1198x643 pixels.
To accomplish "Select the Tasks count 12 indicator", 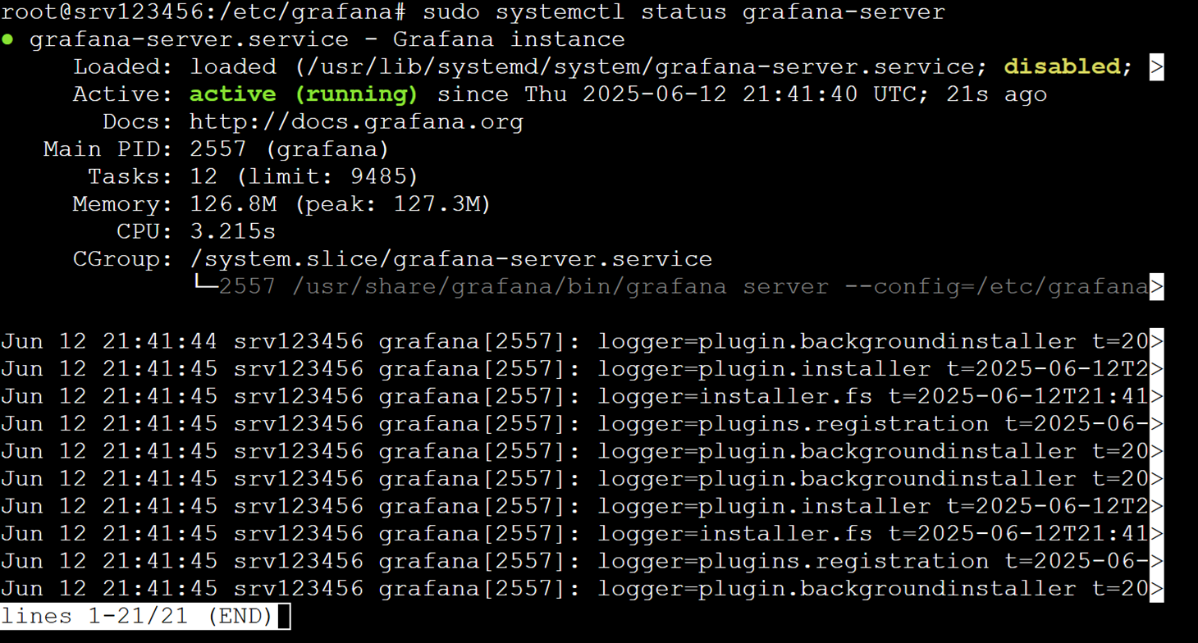I will tap(199, 176).
